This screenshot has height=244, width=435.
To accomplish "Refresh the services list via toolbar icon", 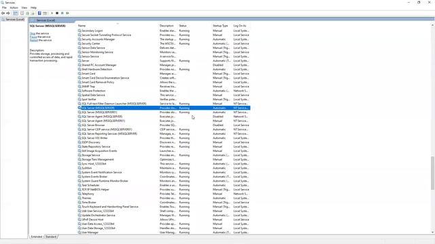I will (27, 14).
